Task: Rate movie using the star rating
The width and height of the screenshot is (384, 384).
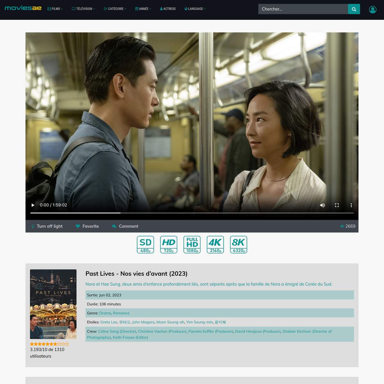Action: 49,344
